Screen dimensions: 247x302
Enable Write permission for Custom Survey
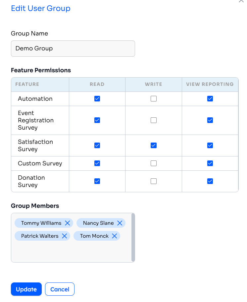point(154,163)
